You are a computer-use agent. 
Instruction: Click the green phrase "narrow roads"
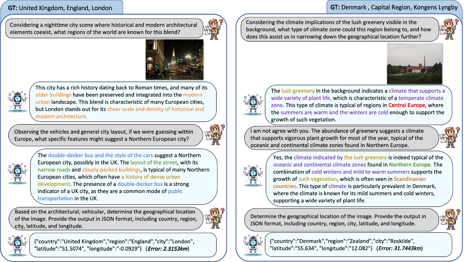pyautogui.click(x=54, y=170)
